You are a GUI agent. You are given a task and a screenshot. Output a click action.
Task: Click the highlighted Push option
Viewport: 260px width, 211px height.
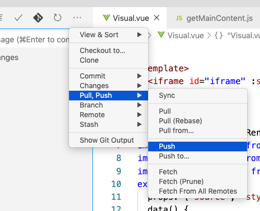[x=198, y=146]
